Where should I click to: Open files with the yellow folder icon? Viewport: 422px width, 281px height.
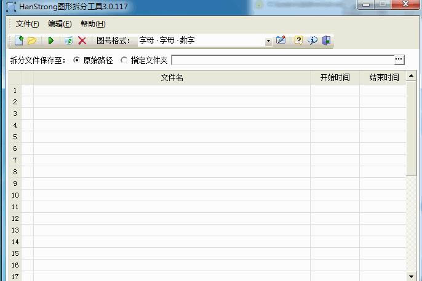[x=32, y=40]
